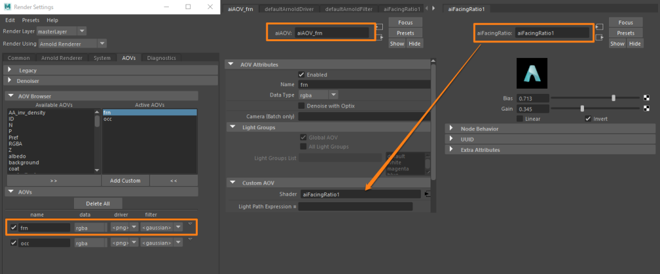
Task: Click the map button next to Gain slider
Action: (x=646, y=109)
